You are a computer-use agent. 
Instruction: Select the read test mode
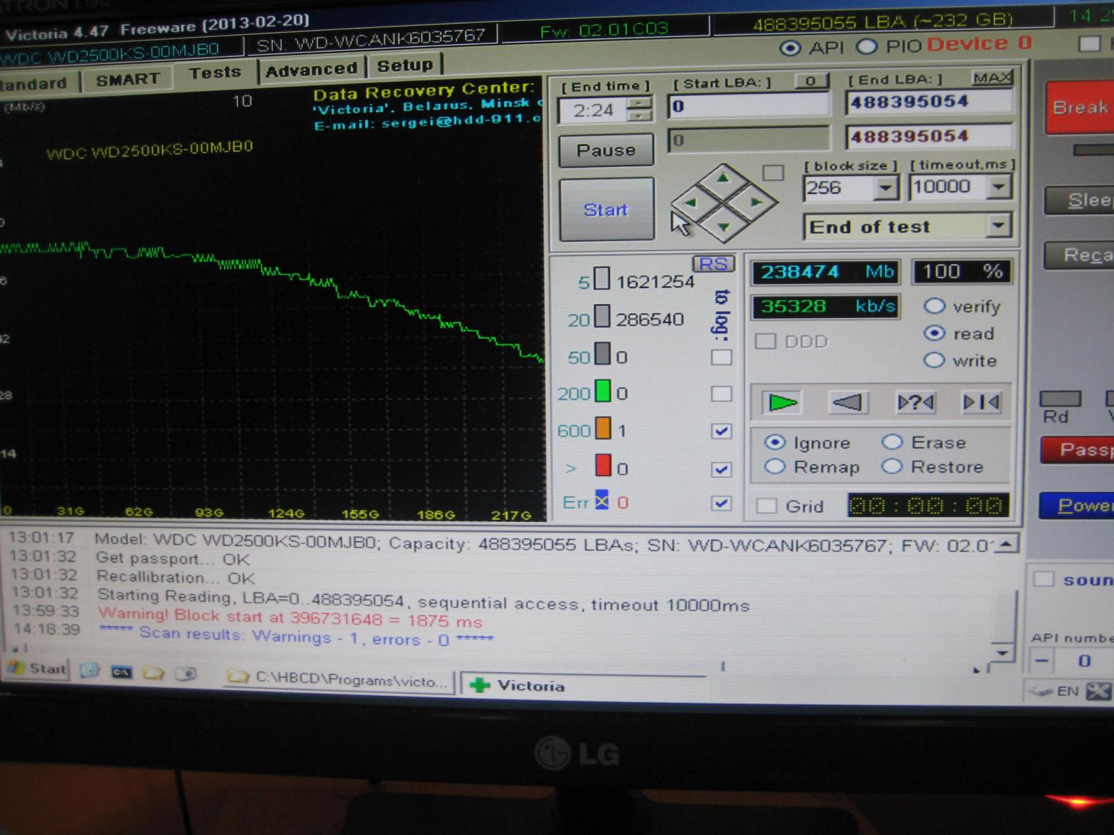934,333
